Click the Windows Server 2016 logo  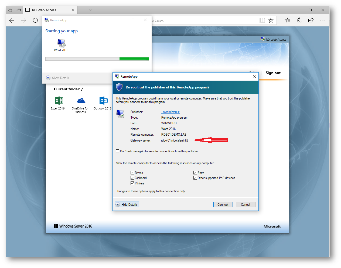(73, 226)
